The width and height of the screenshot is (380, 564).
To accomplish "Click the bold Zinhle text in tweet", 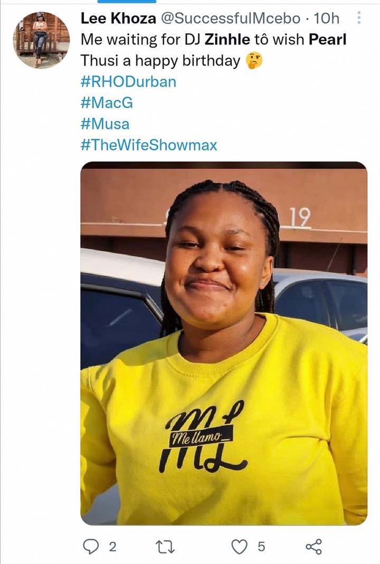I will pyautogui.click(x=227, y=40).
